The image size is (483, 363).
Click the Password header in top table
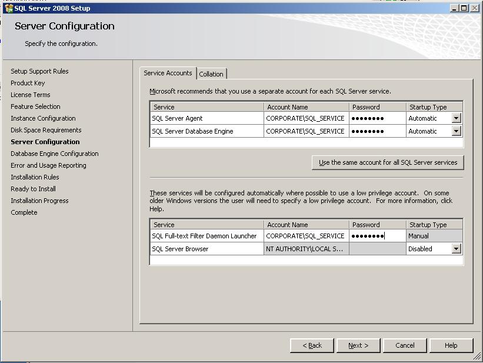(x=378, y=107)
